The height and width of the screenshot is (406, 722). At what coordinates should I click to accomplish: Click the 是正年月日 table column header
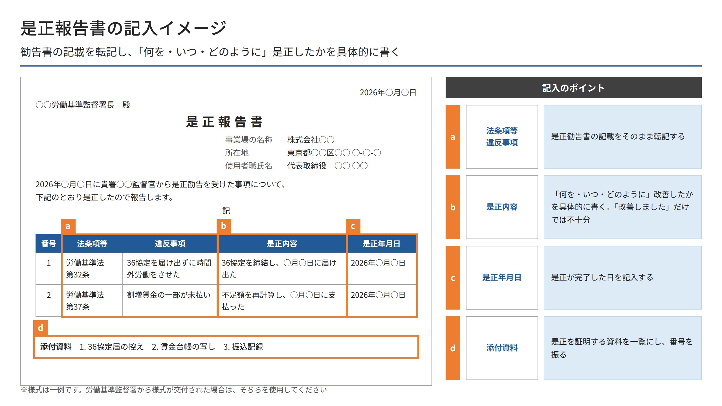[382, 243]
